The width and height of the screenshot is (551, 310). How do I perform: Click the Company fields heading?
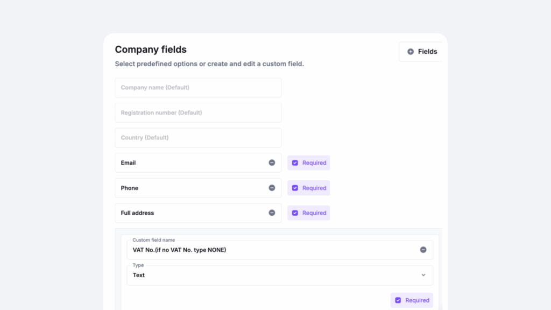pyautogui.click(x=151, y=50)
